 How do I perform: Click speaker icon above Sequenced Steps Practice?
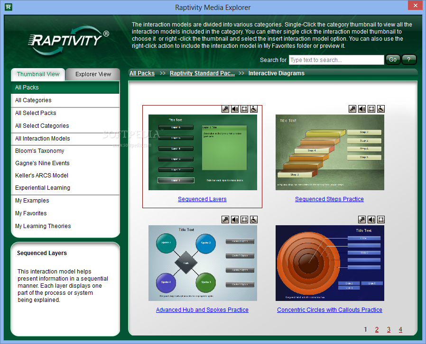tap(362, 109)
